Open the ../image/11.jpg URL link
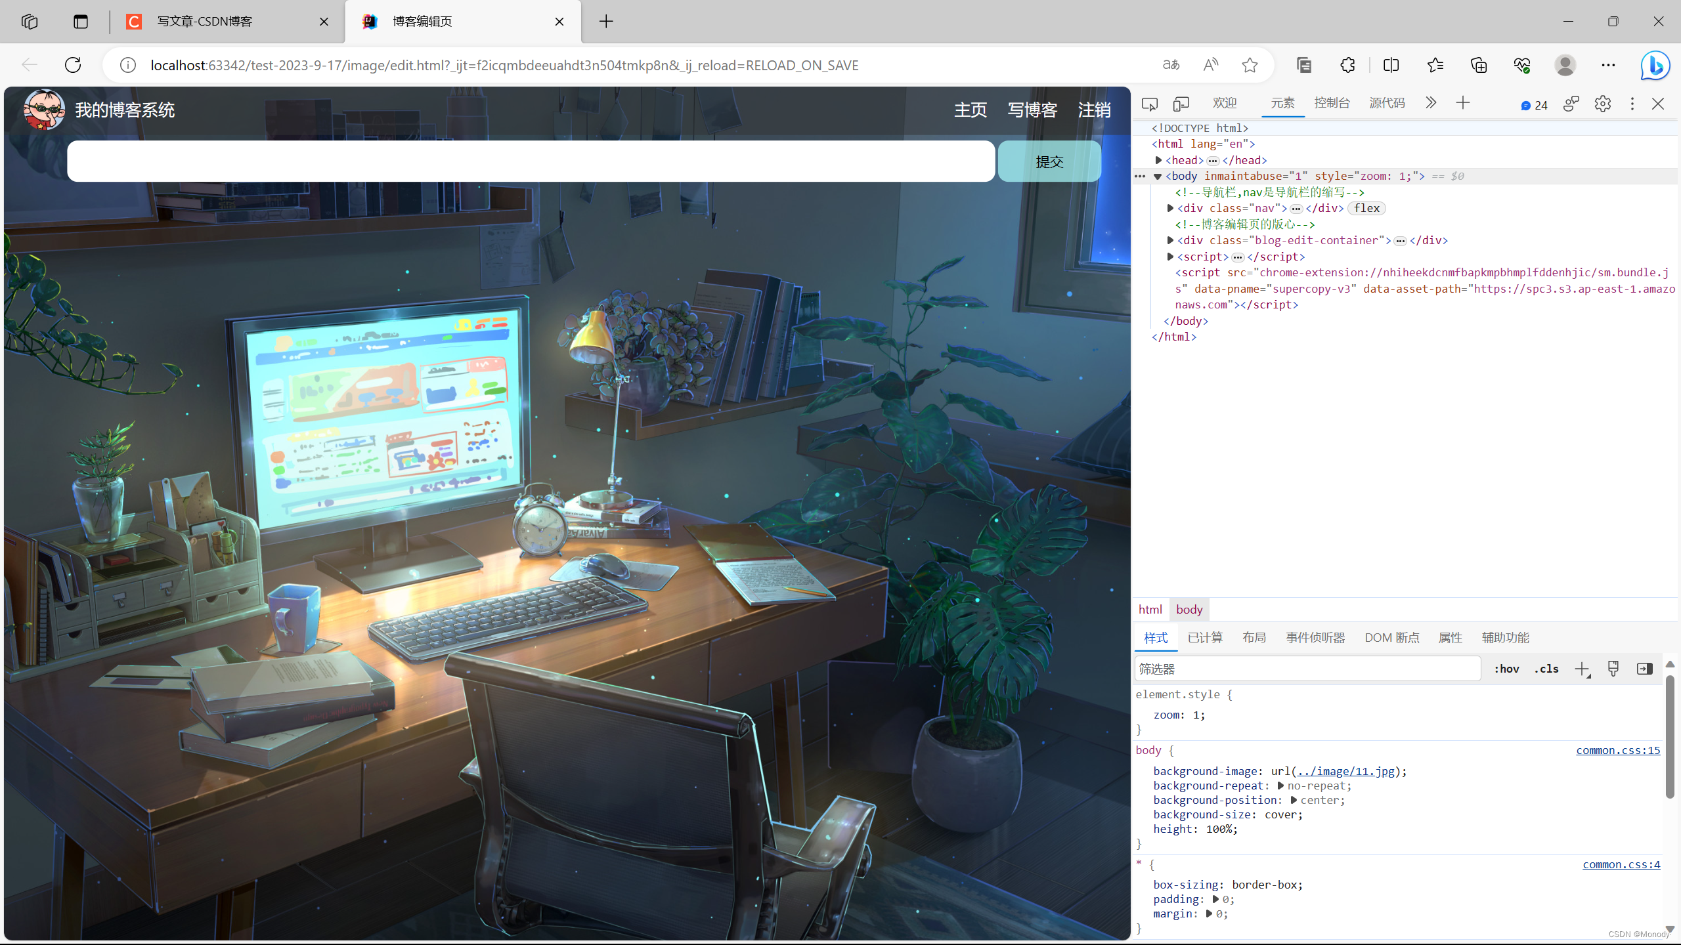 tap(1345, 771)
